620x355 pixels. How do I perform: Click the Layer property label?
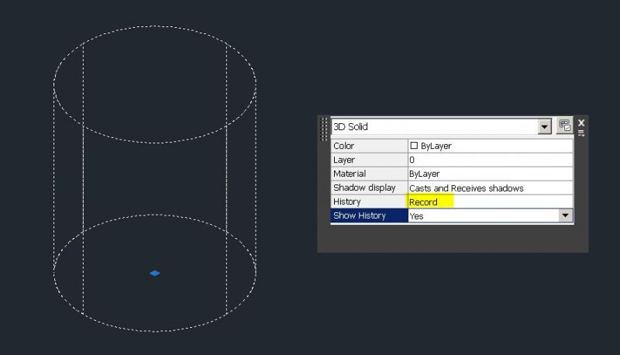click(x=369, y=160)
